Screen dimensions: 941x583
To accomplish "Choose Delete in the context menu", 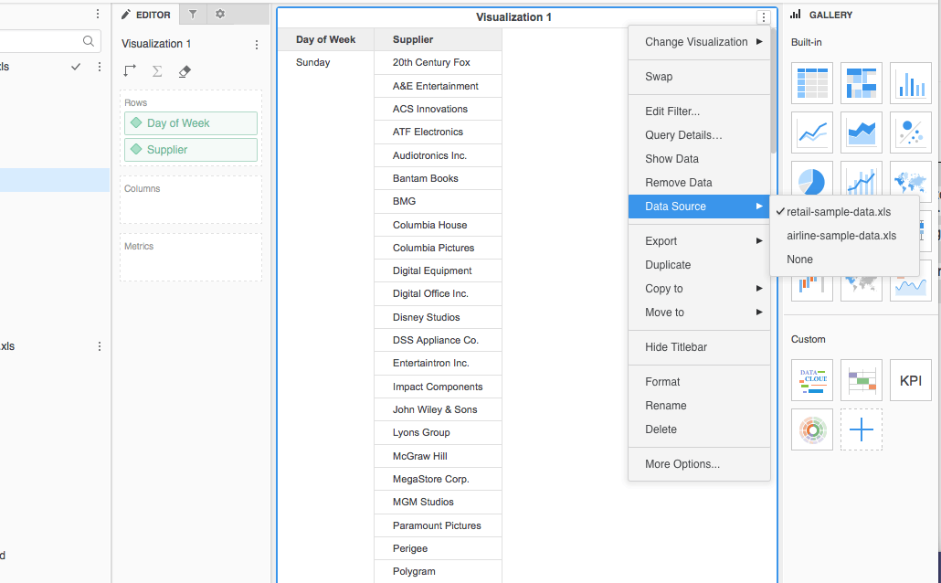I will tap(699, 429).
